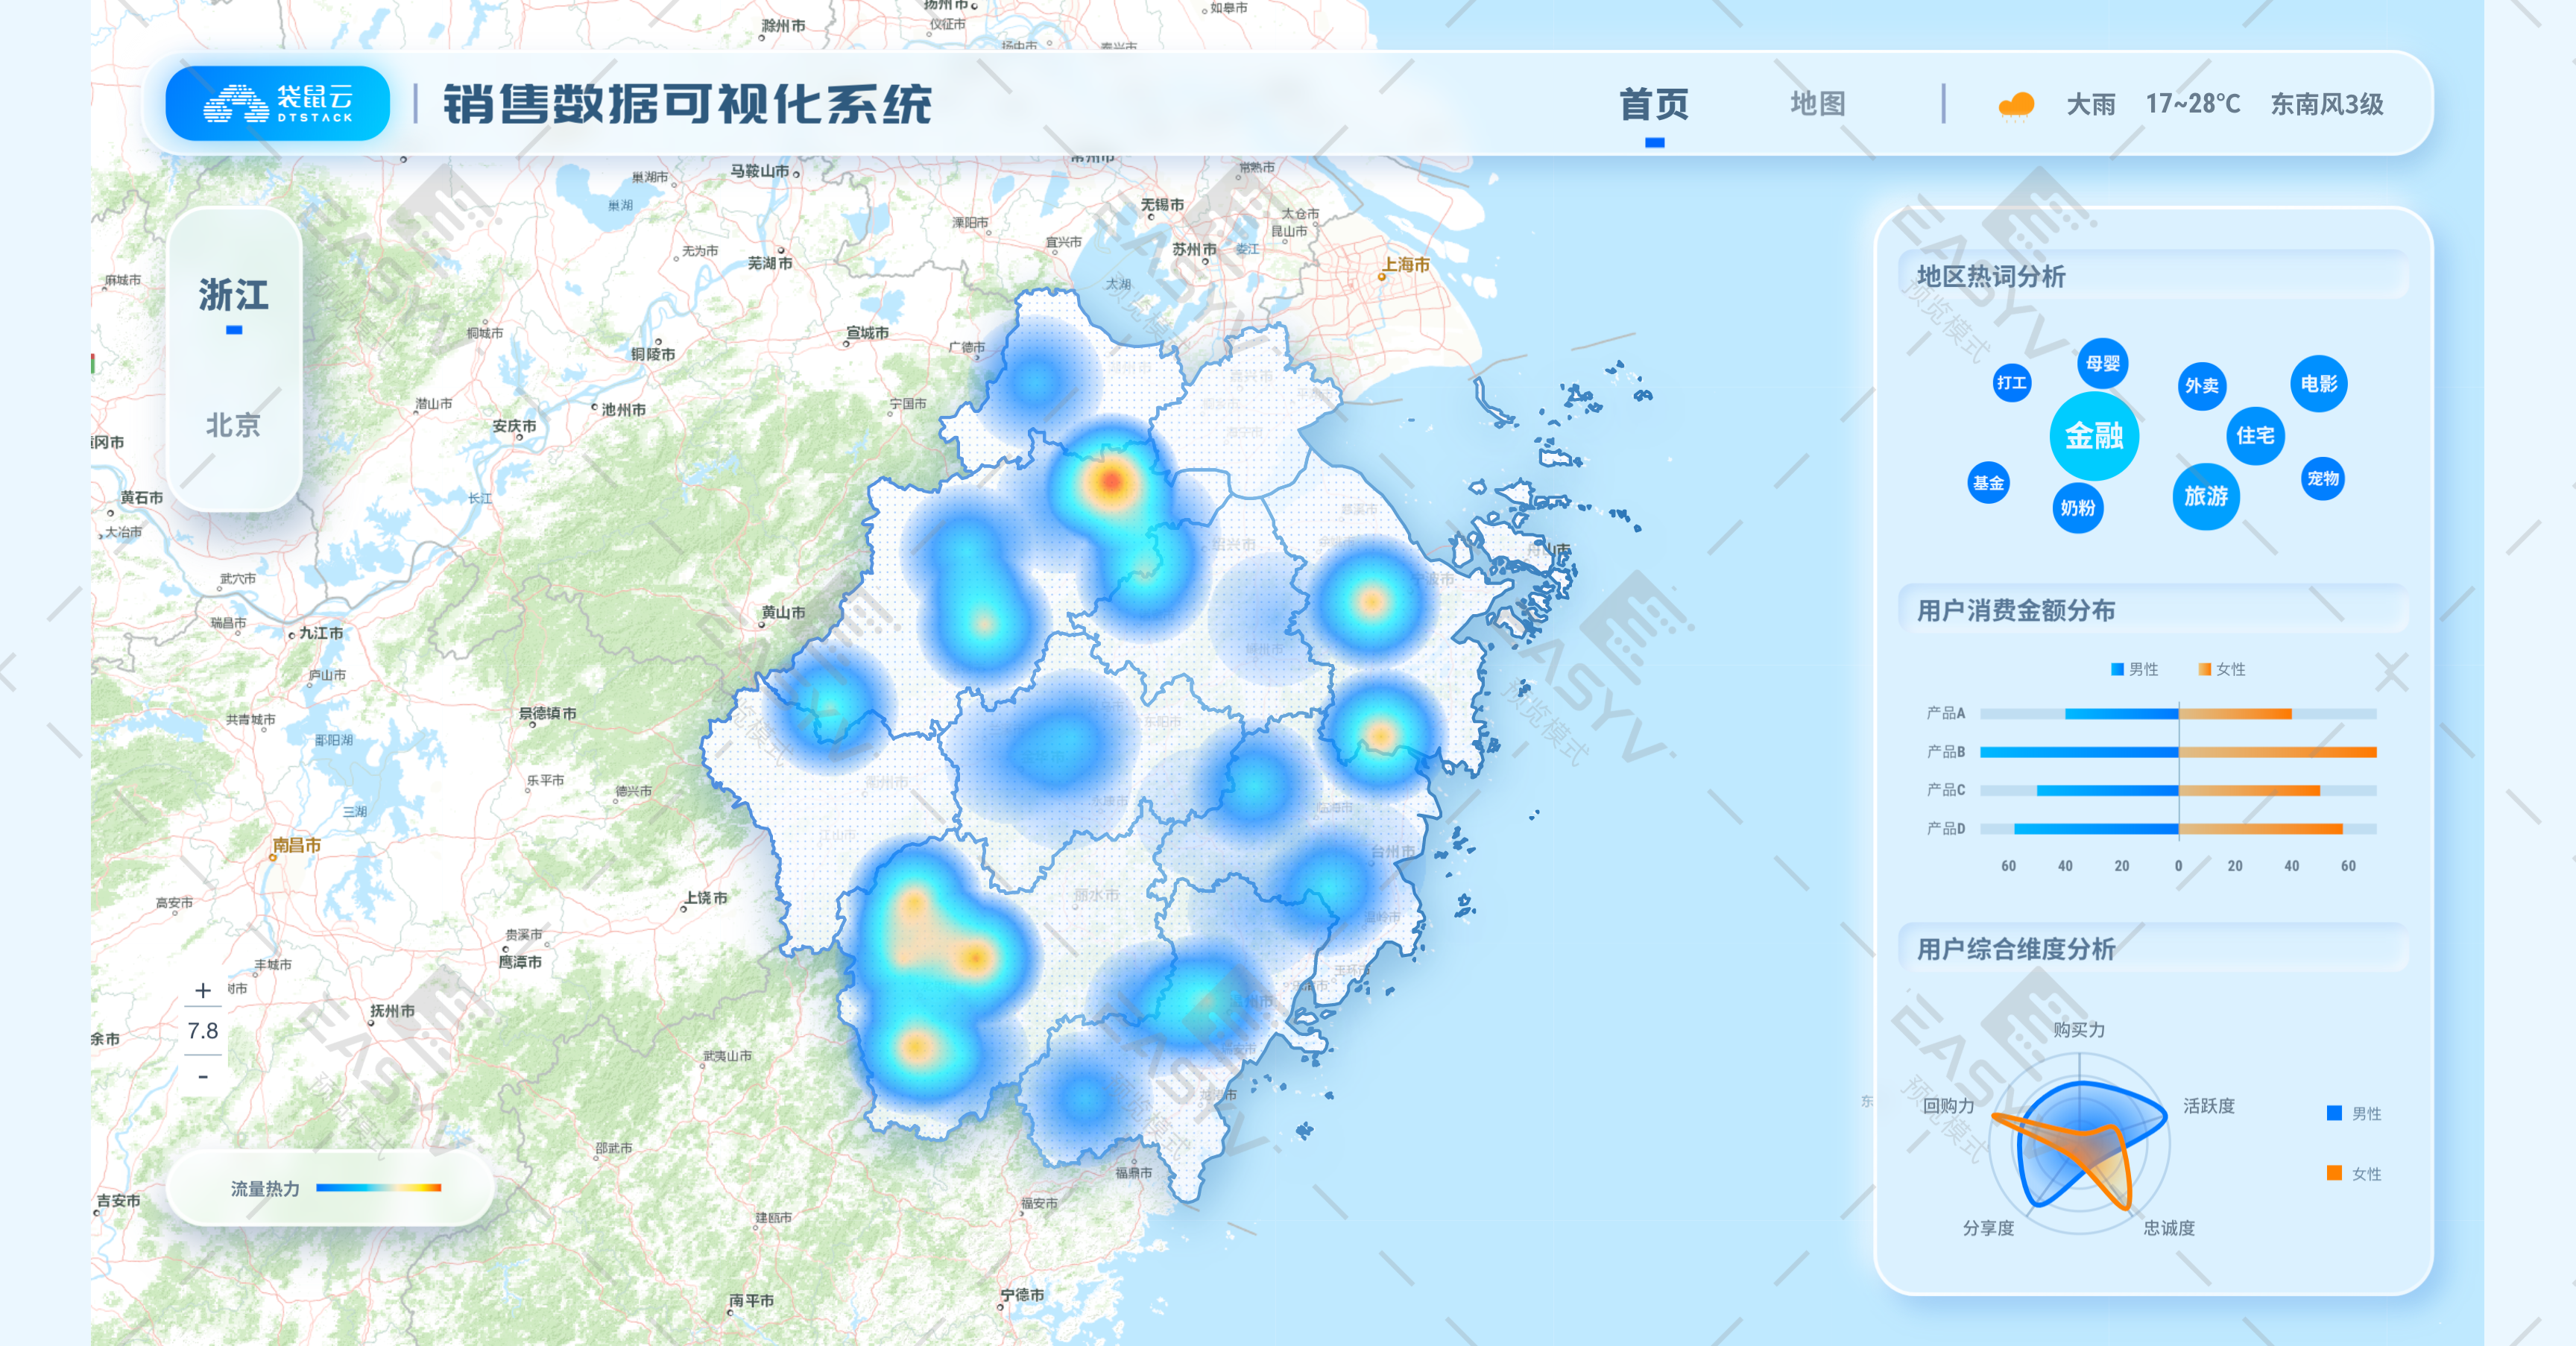The width and height of the screenshot is (2576, 1346).
Task: Click the 流量热力 gradient color bar
Action: (x=378, y=1188)
